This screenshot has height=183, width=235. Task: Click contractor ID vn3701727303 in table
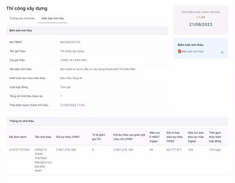click(x=19, y=150)
